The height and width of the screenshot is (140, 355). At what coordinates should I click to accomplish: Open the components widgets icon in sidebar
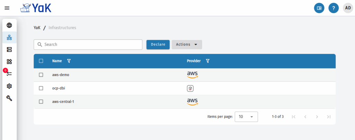click(x=9, y=62)
